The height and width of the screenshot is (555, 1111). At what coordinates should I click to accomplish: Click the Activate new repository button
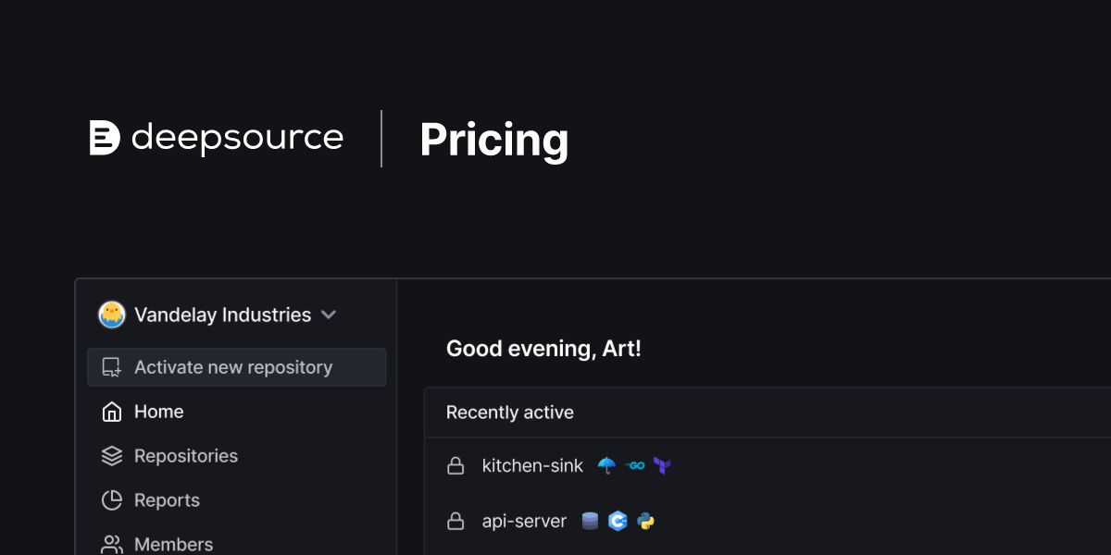[237, 367]
